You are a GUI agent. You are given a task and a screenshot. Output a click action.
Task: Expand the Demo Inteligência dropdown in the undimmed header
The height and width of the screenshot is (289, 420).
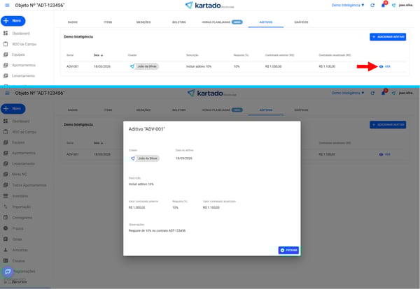coord(348,5)
